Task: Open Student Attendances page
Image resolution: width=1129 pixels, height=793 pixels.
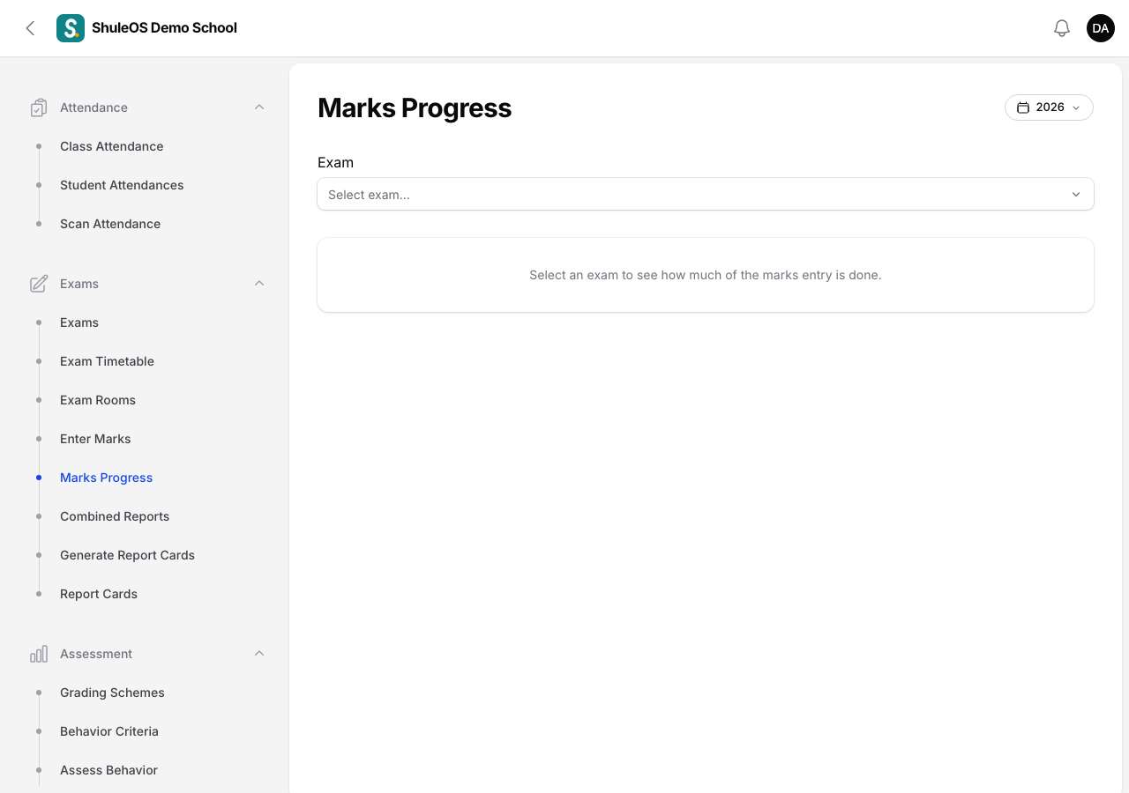Action: pyautogui.click(x=122, y=185)
